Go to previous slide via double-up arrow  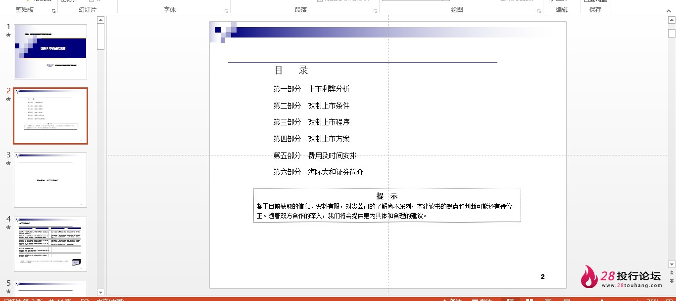pyautogui.click(x=672, y=273)
